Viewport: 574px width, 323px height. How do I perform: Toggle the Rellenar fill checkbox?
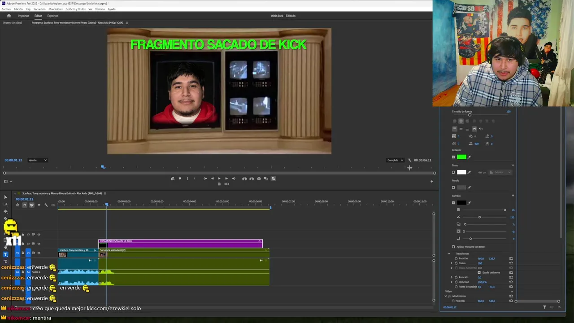tap(453, 157)
